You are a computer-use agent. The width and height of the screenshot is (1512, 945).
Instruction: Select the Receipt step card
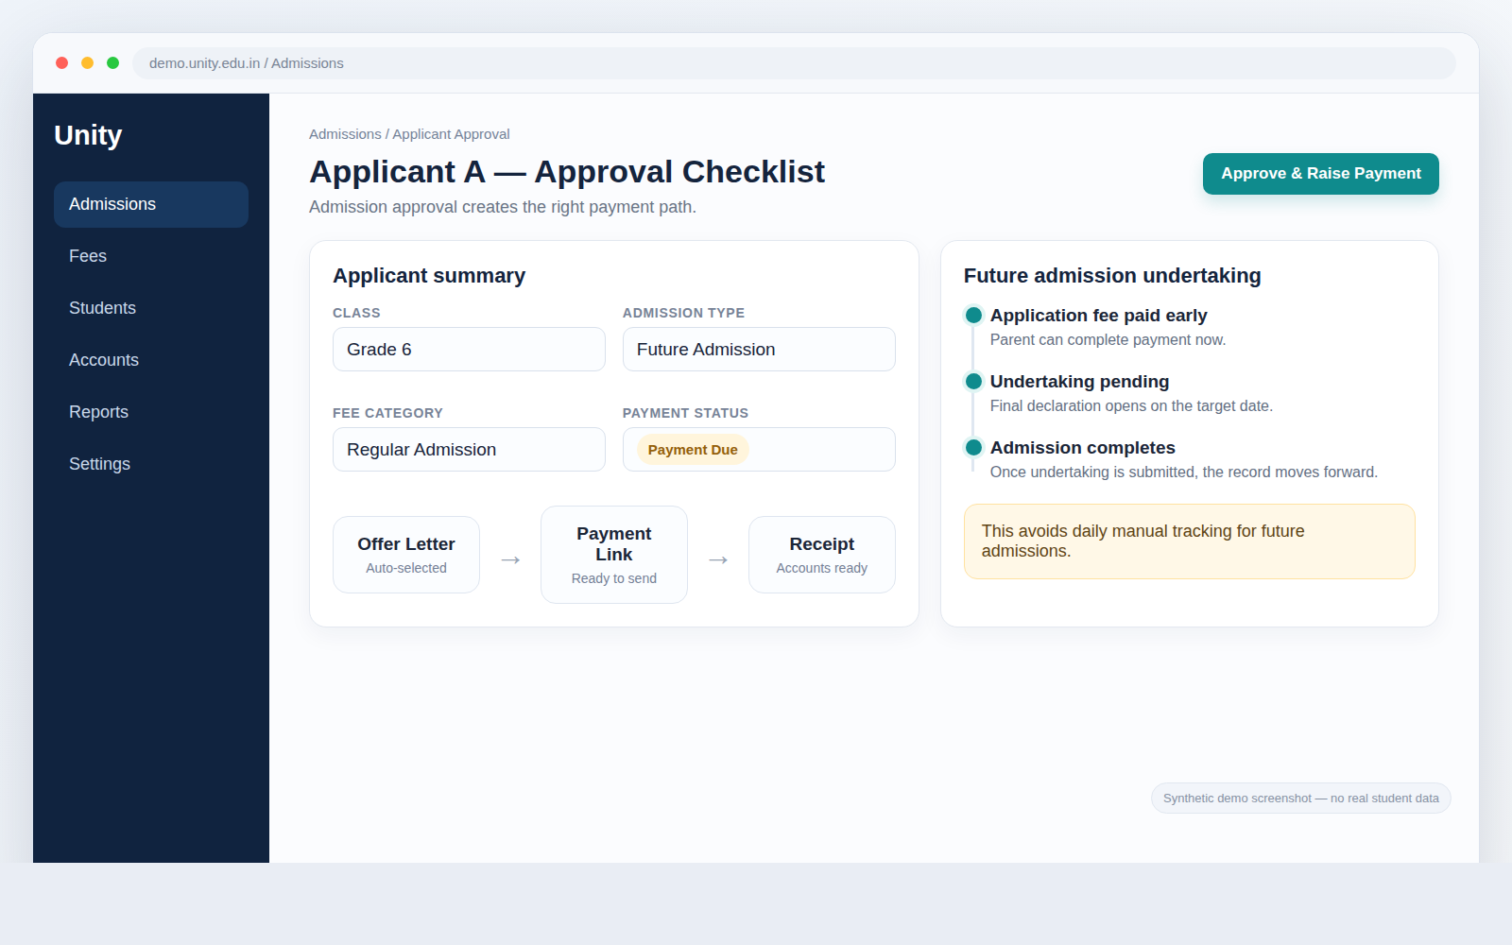822,555
